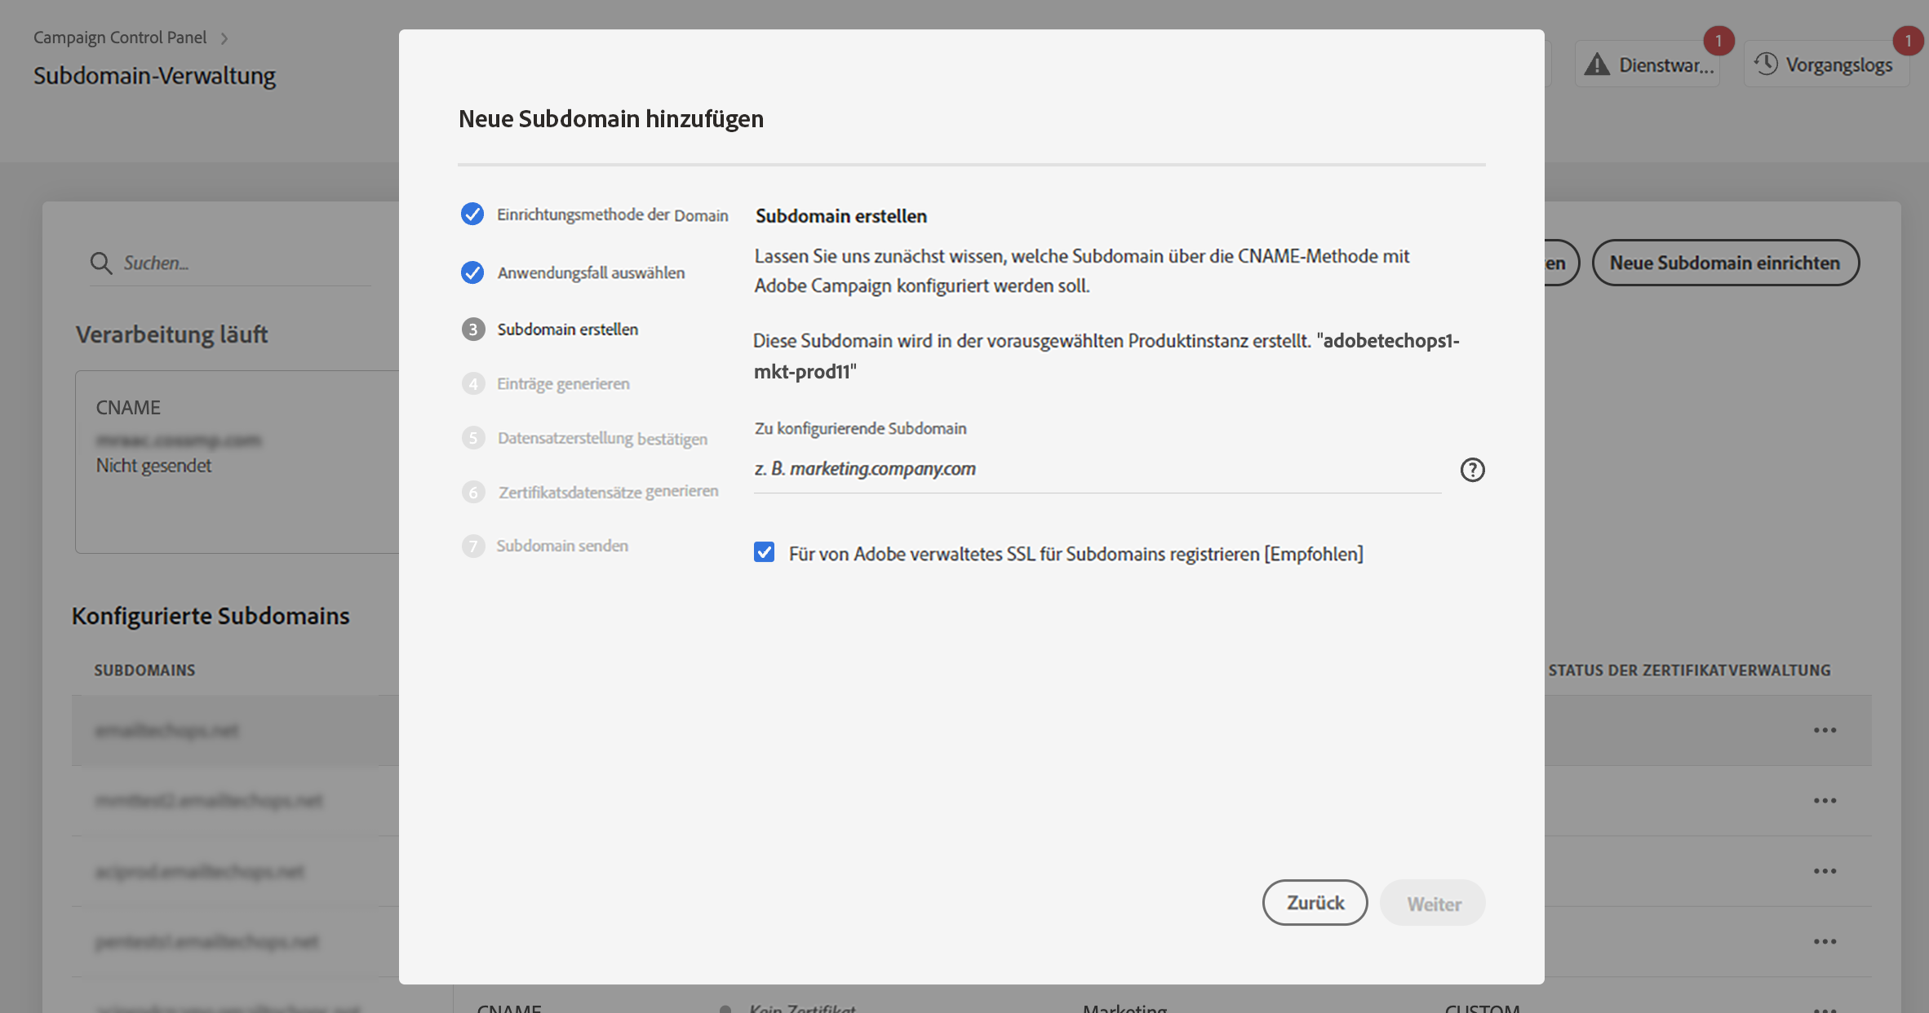This screenshot has height=1013, width=1929.
Task: Click step 3 circle Subdomain erstellen
Action: tap(473, 330)
